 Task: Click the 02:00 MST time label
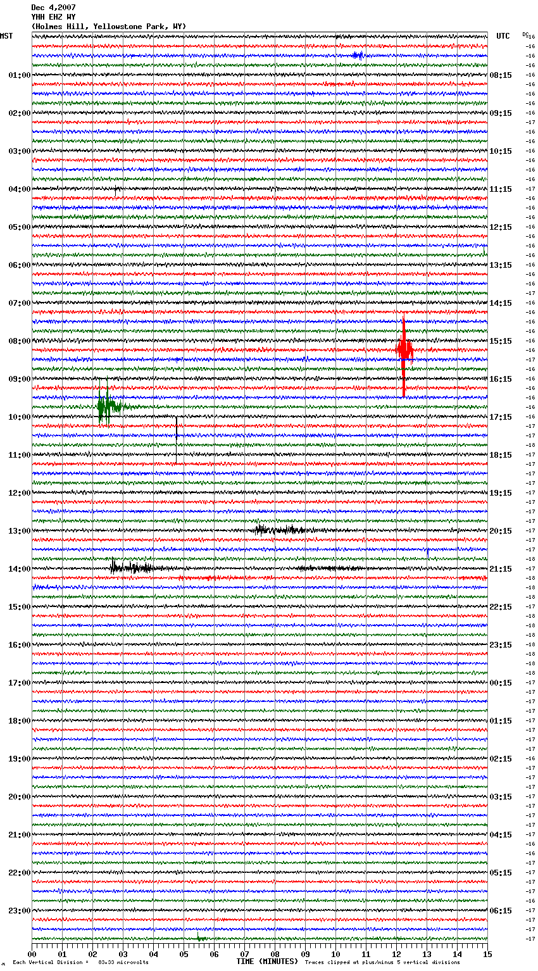[x=19, y=113]
